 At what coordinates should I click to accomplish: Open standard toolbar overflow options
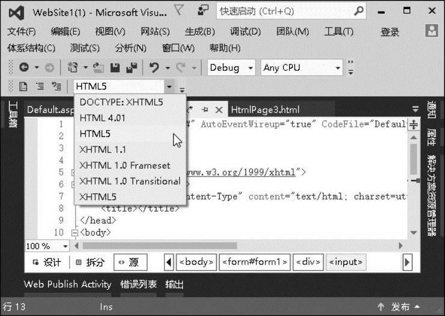tap(351, 67)
